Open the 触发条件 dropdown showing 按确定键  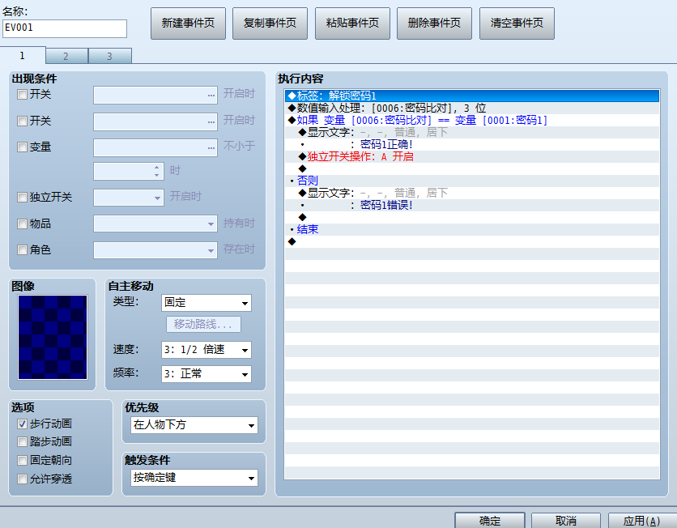point(194,478)
